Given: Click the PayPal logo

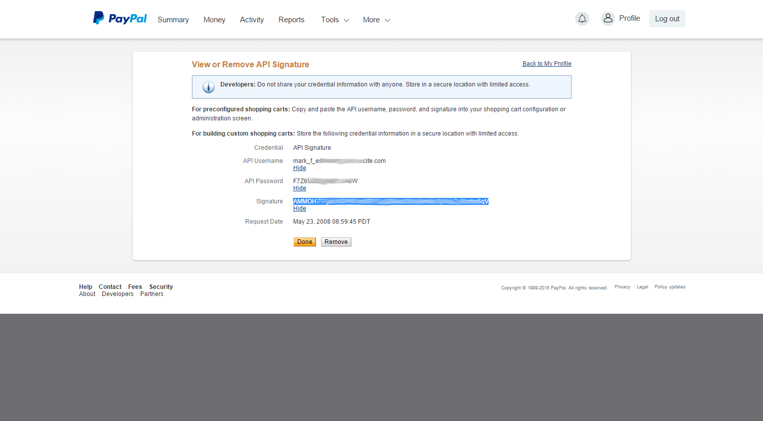Looking at the screenshot, I should pyautogui.click(x=120, y=18).
